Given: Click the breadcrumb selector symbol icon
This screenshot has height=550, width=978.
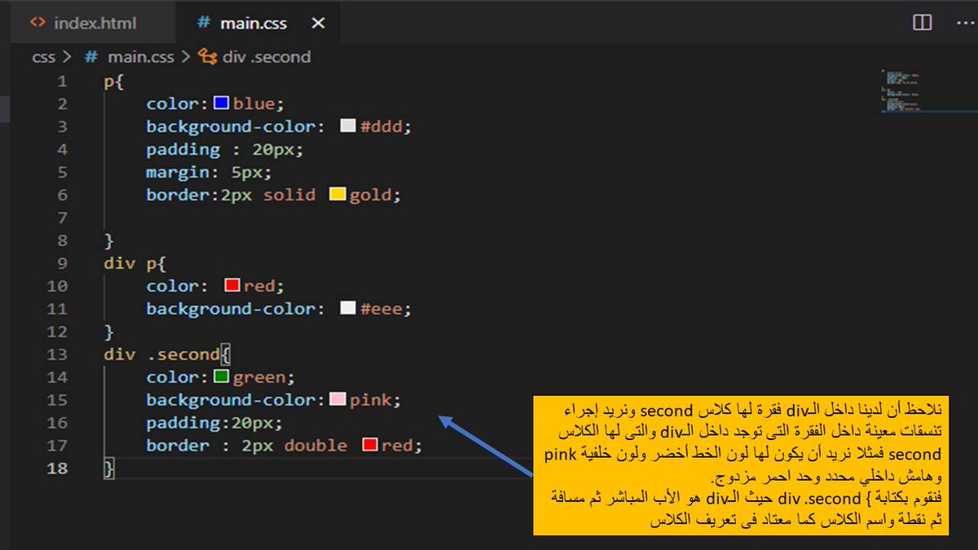Looking at the screenshot, I should coord(208,57).
